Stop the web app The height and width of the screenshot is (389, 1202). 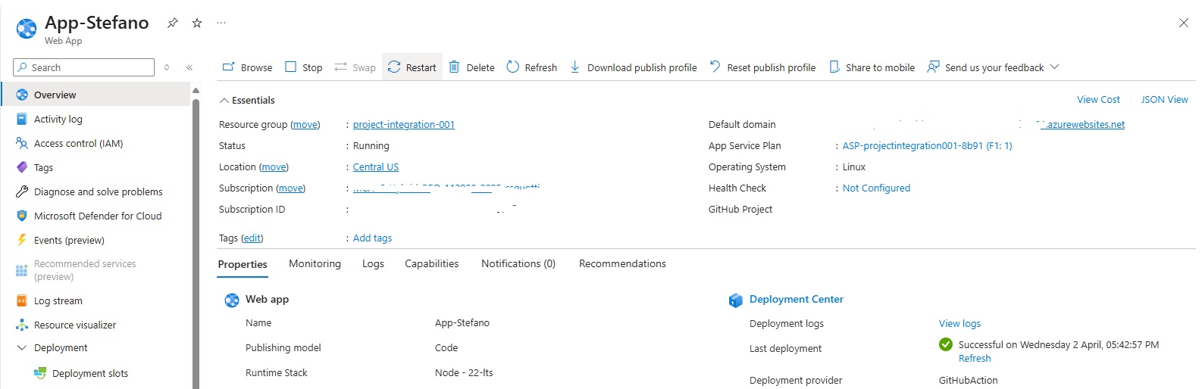click(x=303, y=67)
